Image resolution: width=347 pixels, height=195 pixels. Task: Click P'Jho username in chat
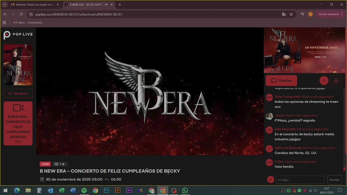(279, 162)
